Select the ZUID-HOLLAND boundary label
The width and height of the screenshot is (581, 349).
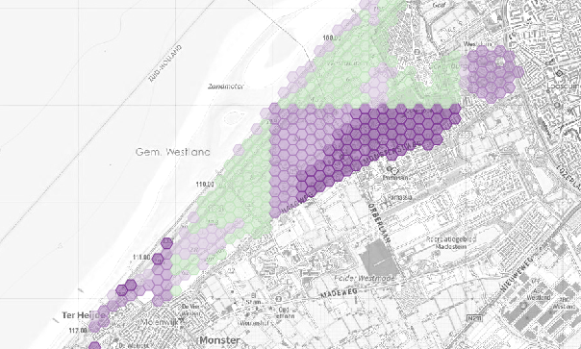165,63
